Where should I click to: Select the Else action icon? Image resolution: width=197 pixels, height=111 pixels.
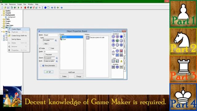coord(117,51)
